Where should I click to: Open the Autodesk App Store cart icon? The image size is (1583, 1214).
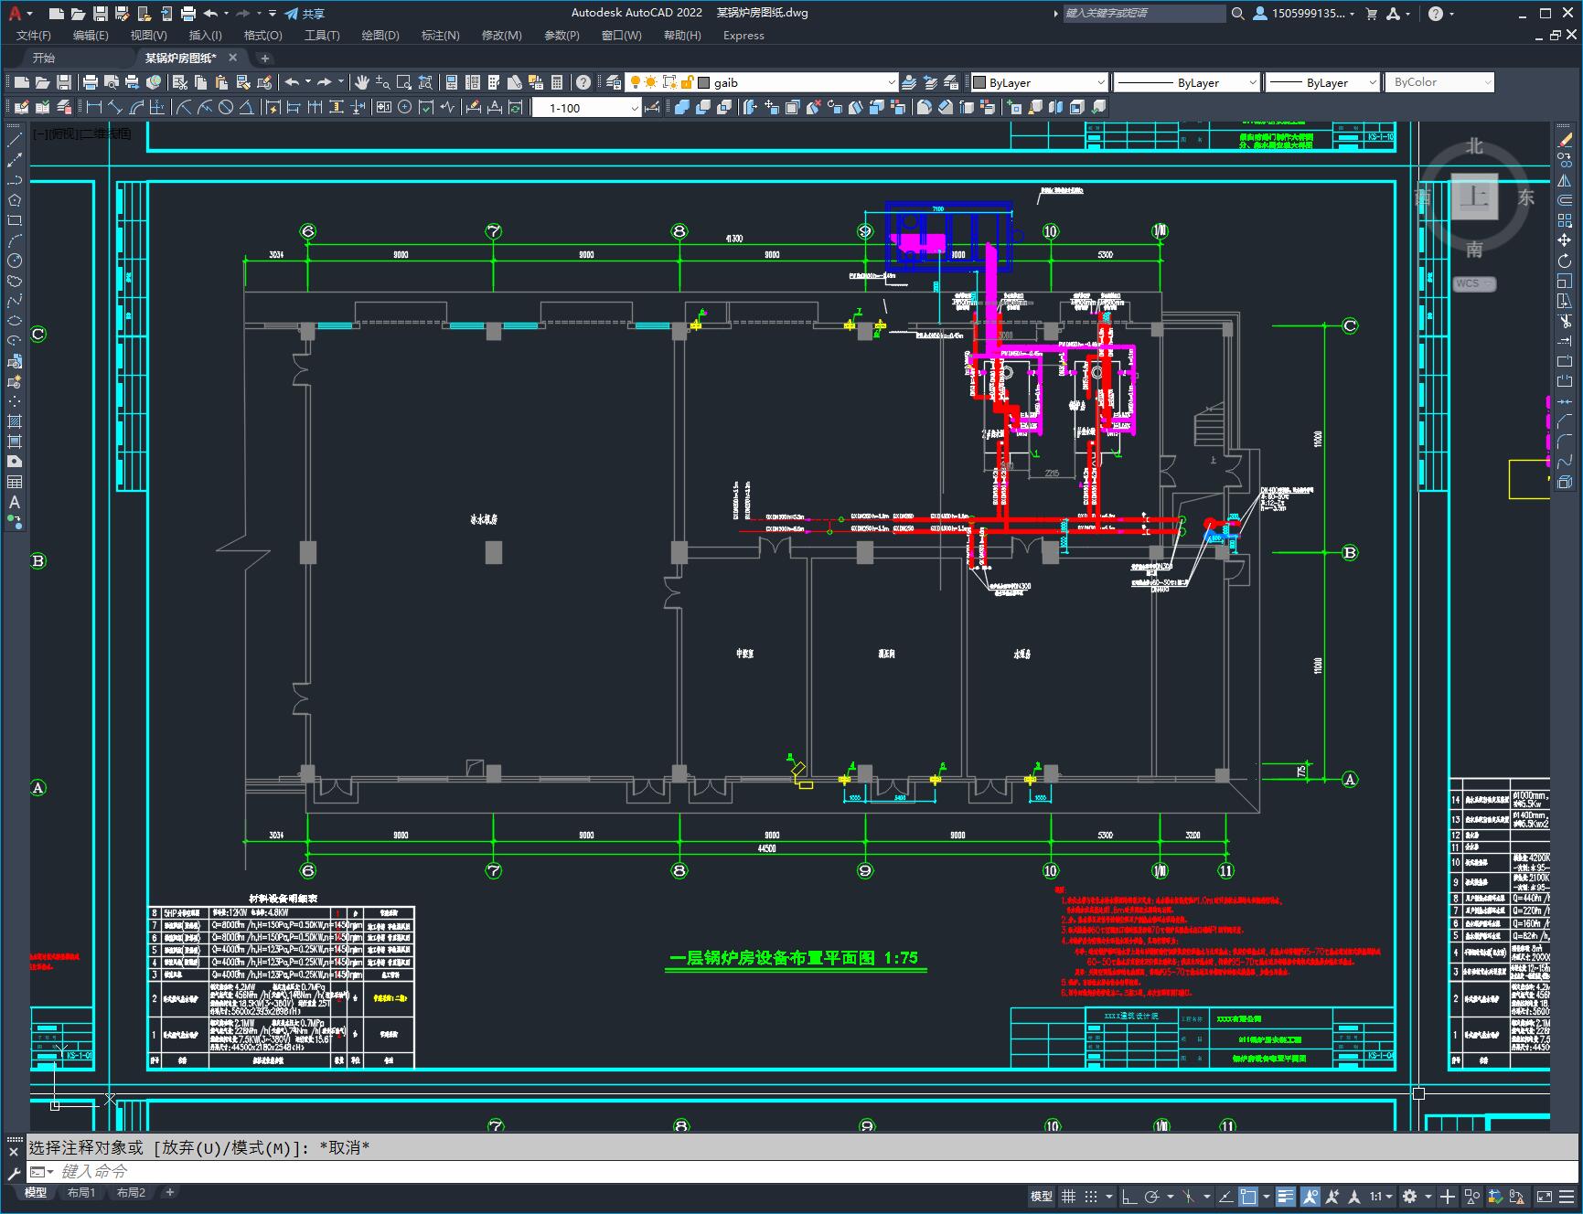(x=1371, y=13)
